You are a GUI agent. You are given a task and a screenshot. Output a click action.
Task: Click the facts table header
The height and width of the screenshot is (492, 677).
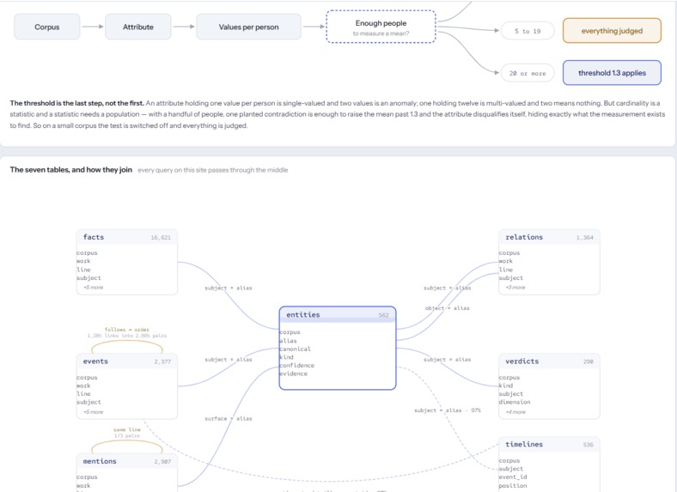(127, 237)
